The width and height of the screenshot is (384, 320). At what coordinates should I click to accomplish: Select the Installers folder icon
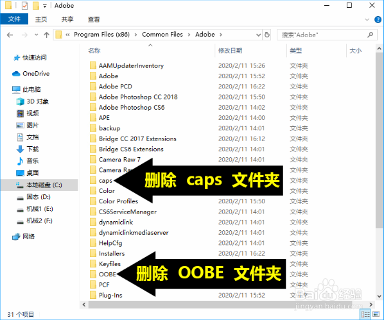pyautogui.click(x=93, y=253)
